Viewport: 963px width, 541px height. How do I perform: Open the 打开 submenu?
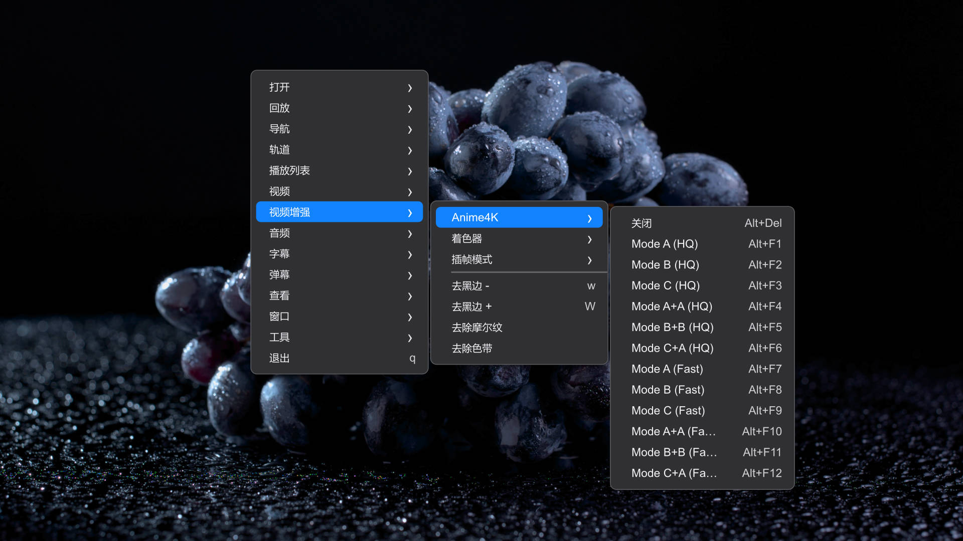pos(340,87)
